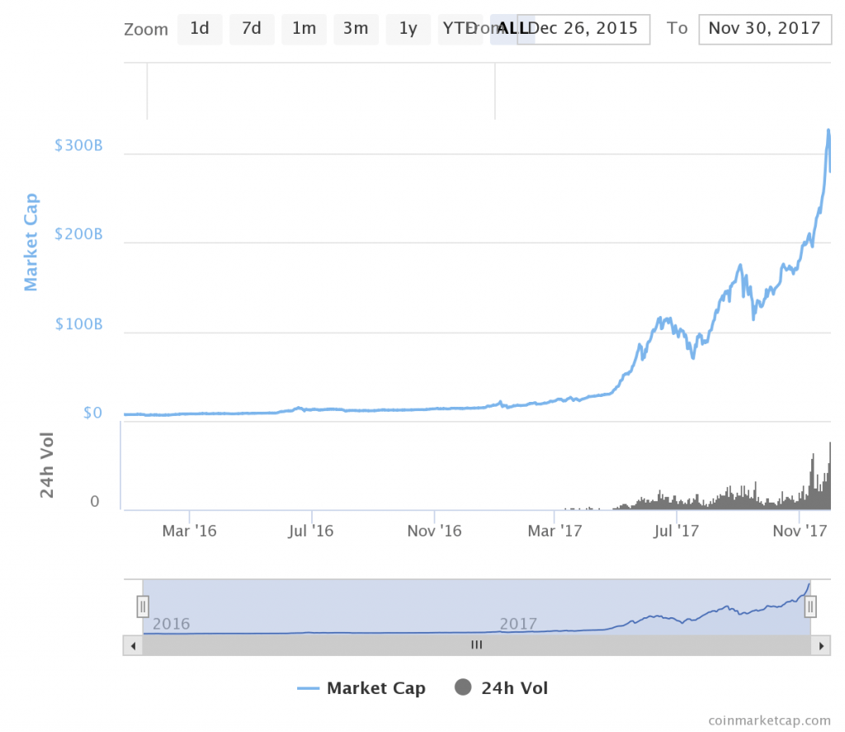Select the YTD zoom range

click(455, 29)
